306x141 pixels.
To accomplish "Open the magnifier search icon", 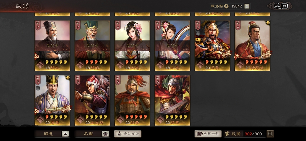I will point(270,134).
